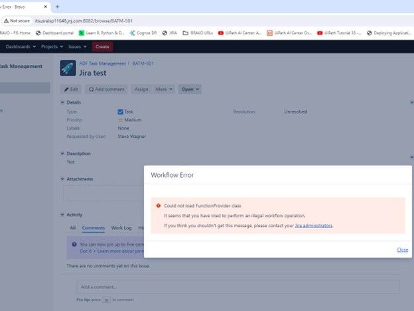Open the JIRA bookmark
The image size is (414, 311).
coord(169,33)
